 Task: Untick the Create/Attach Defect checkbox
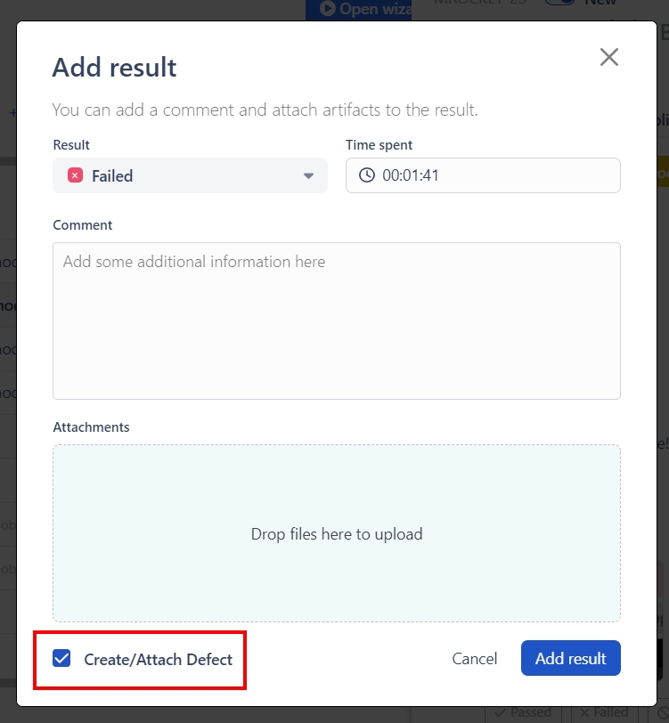(x=62, y=659)
